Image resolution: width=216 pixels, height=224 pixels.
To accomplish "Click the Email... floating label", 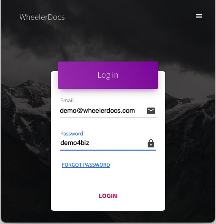I will point(69,100).
